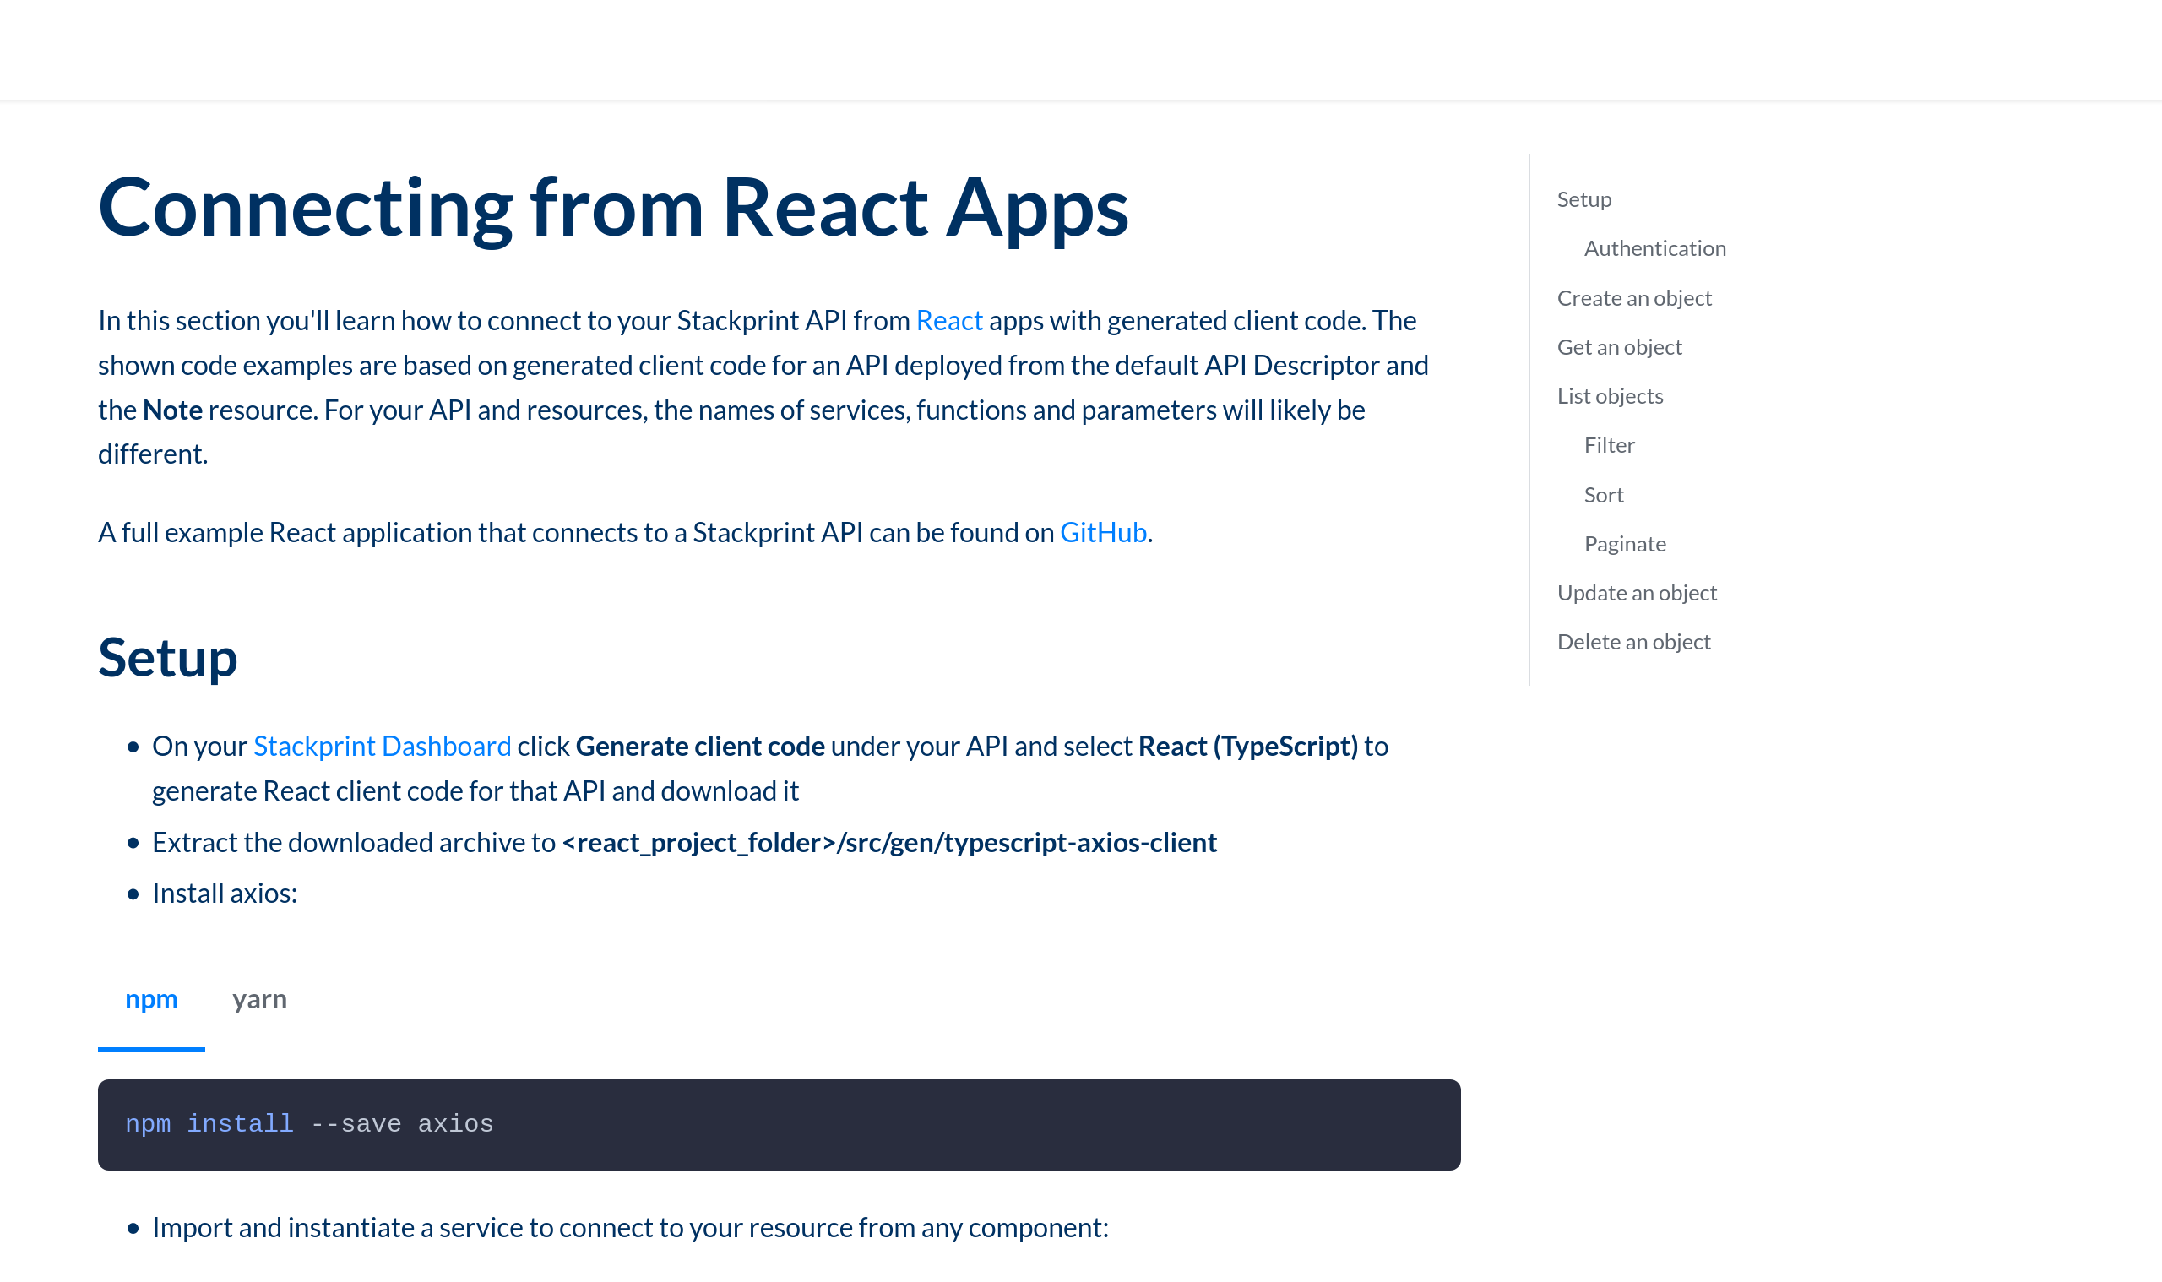This screenshot has height=1282, width=2162.
Task: Click the Setup section heading
Action: click(x=167, y=657)
